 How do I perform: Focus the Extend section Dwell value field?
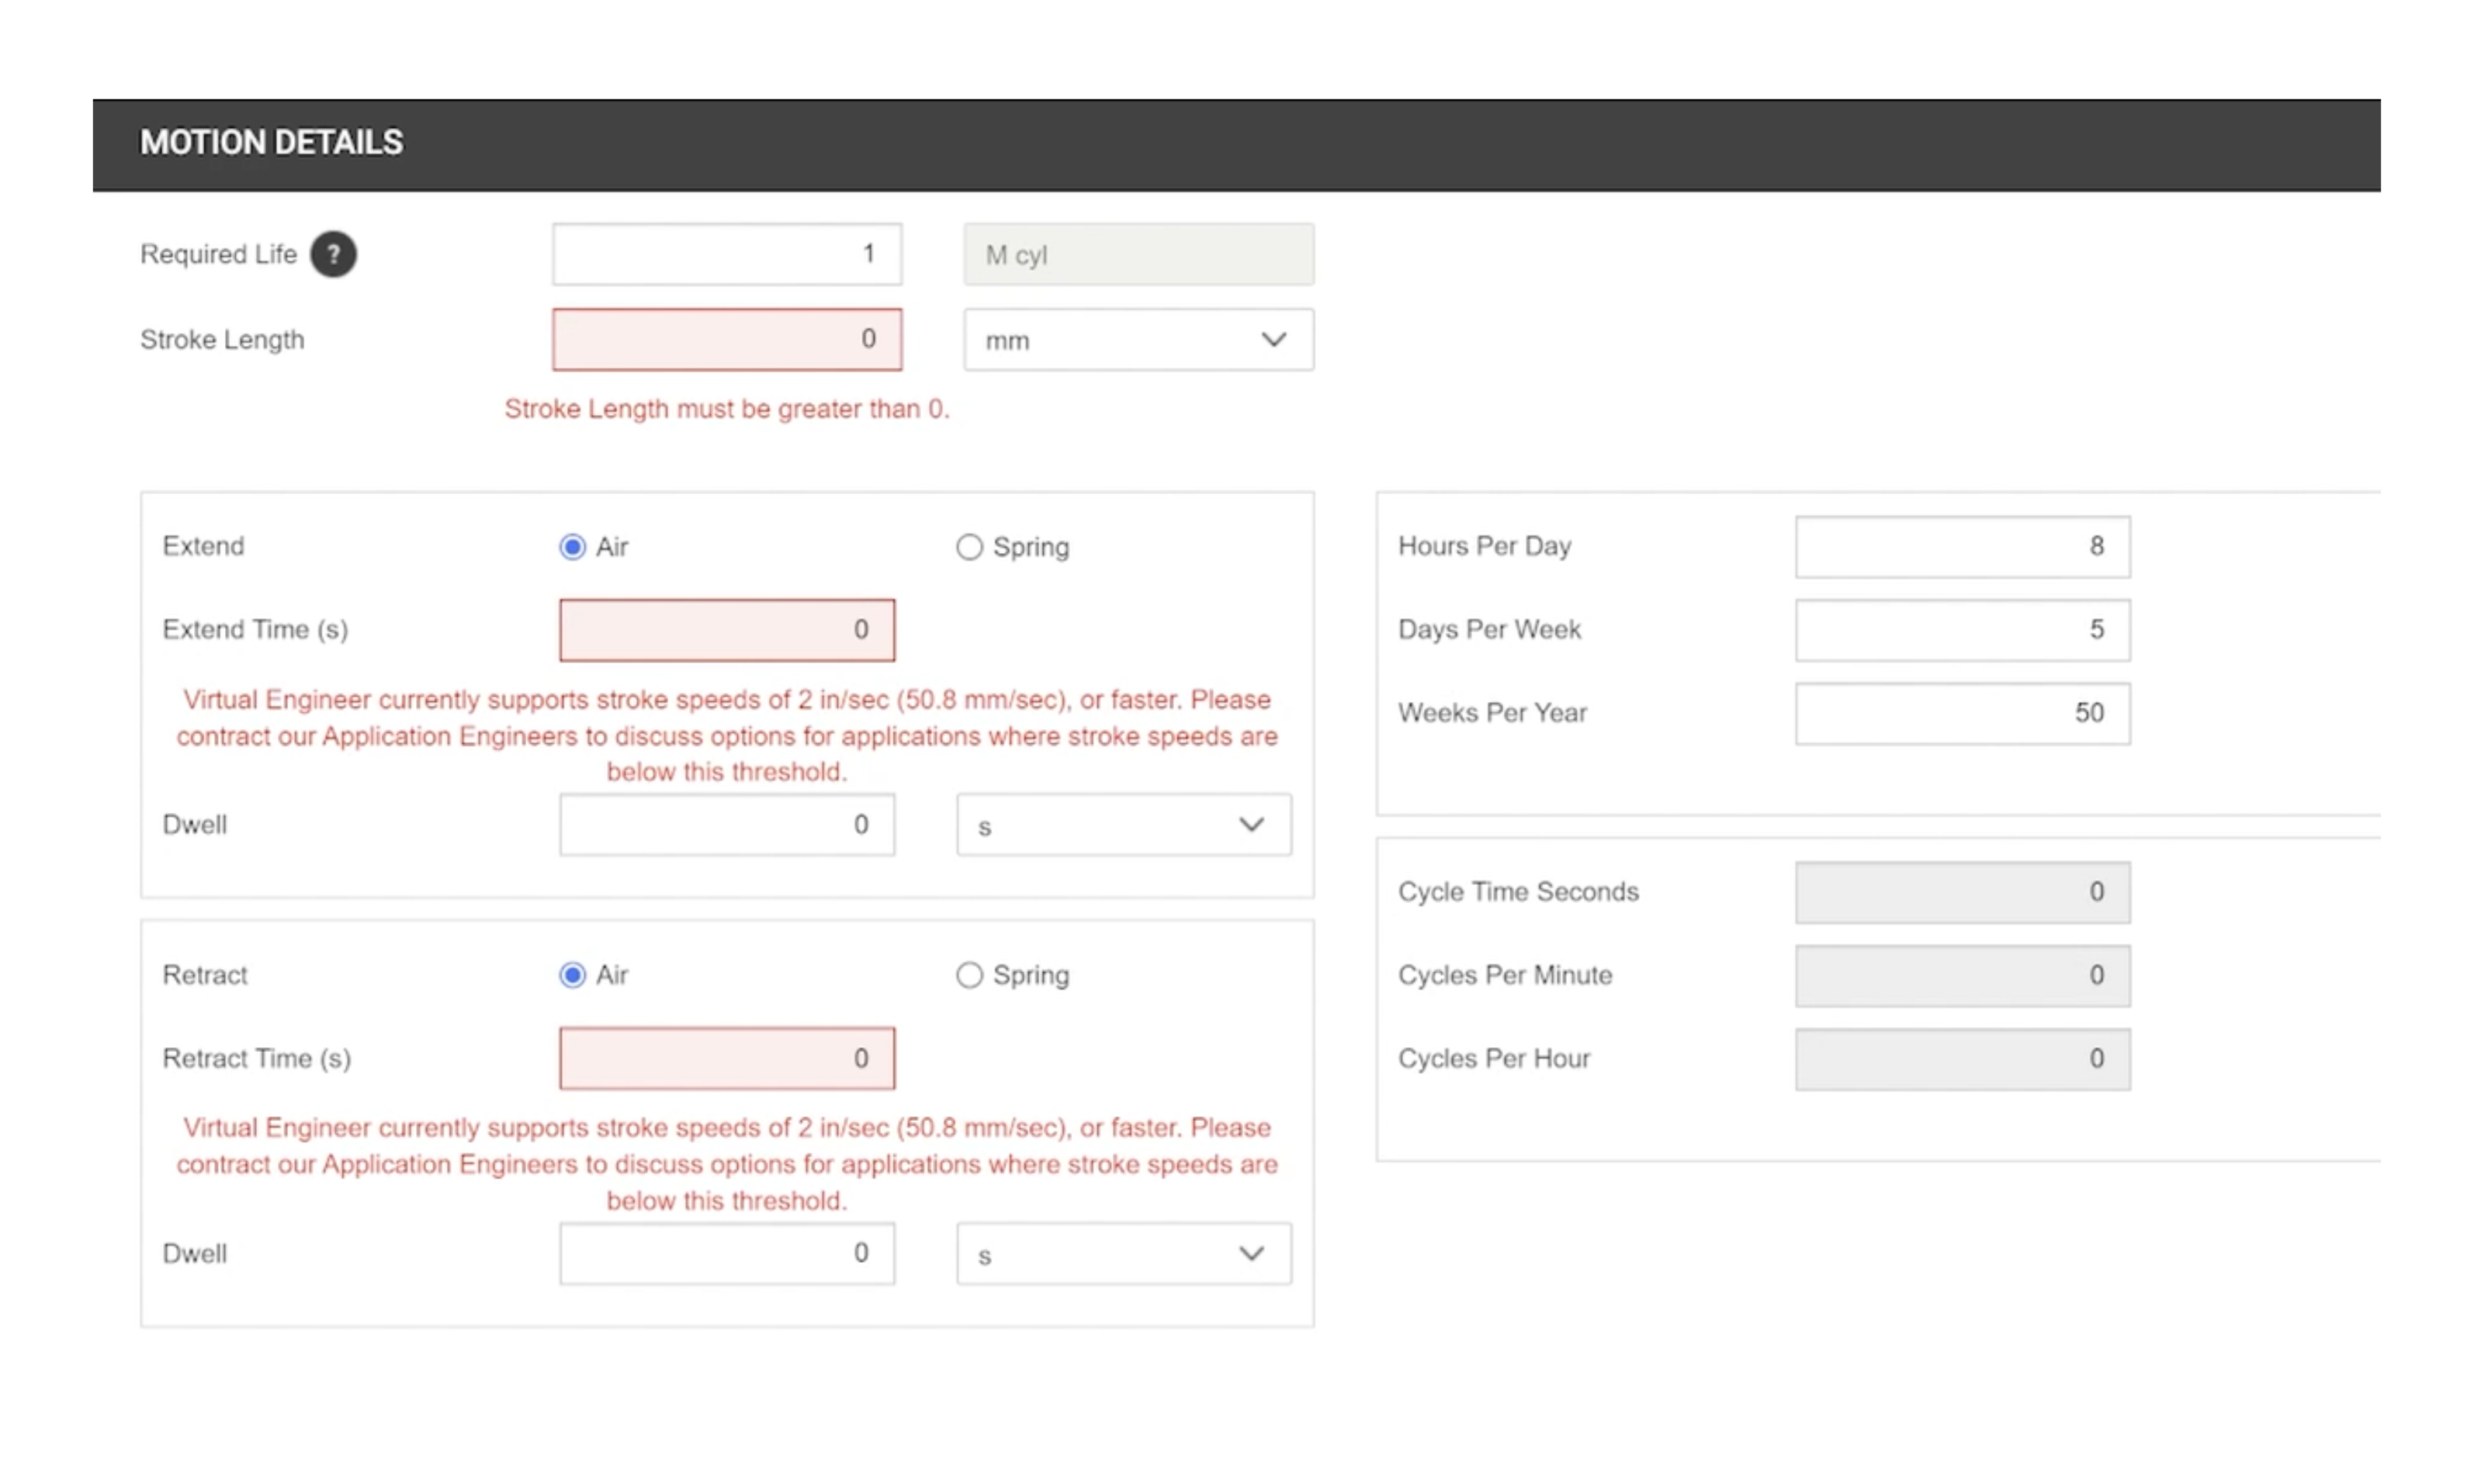[x=726, y=825]
